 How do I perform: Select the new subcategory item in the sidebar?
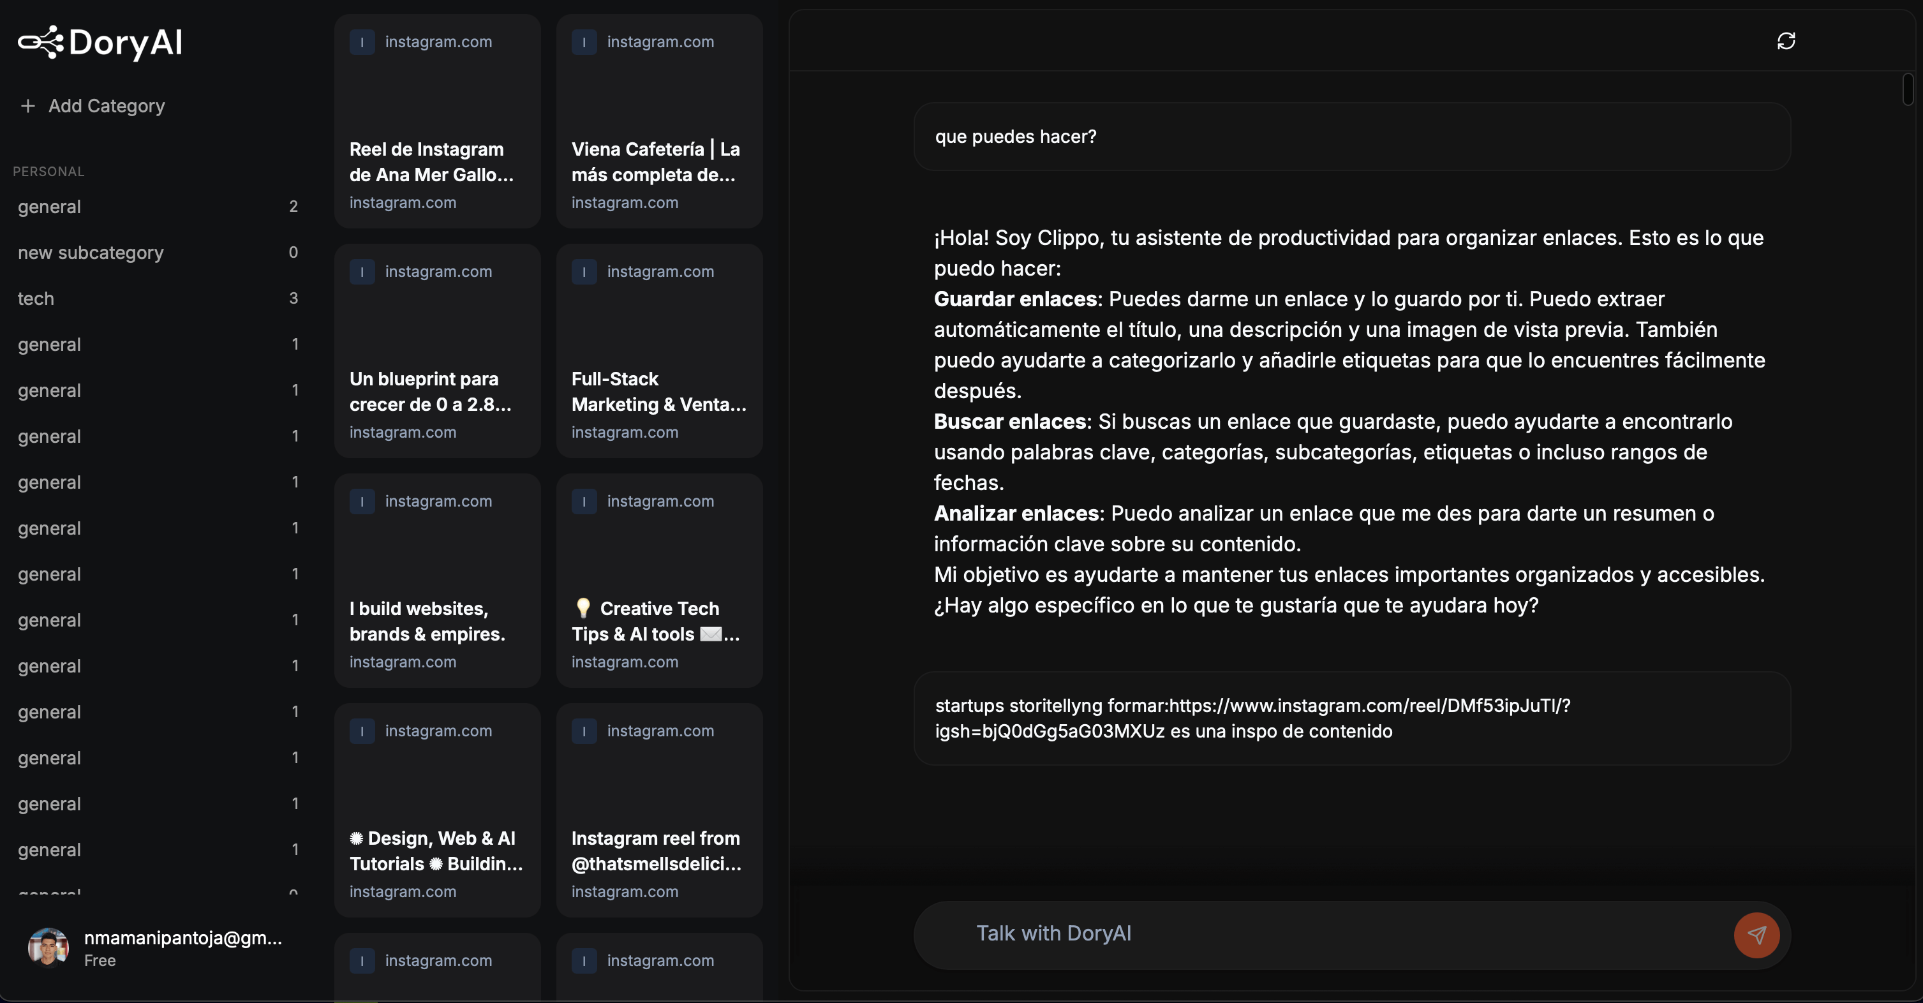click(x=91, y=252)
